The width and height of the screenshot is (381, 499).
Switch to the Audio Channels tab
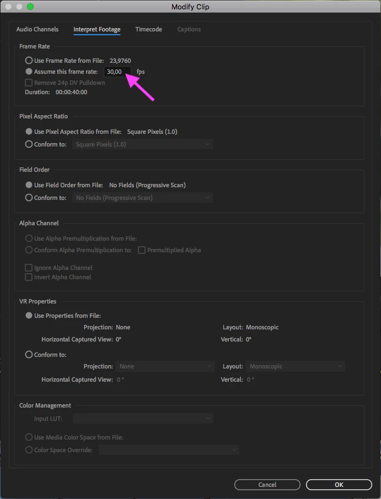tap(37, 29)
